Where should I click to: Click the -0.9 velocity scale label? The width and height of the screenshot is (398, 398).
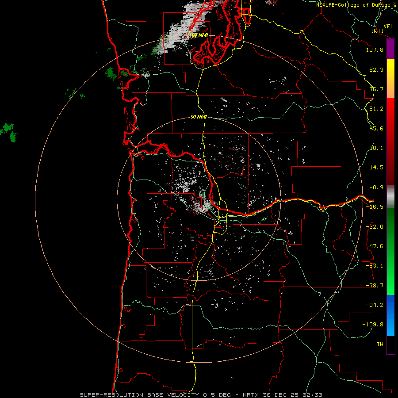376,188
